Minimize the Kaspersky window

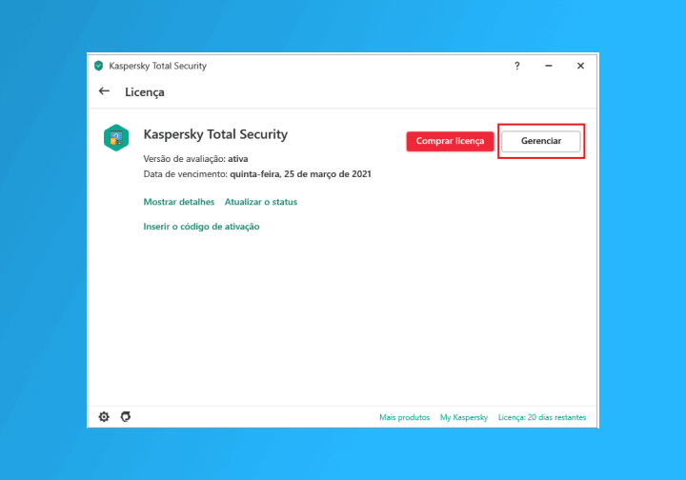pyautogui.click(x=549, y=66)
